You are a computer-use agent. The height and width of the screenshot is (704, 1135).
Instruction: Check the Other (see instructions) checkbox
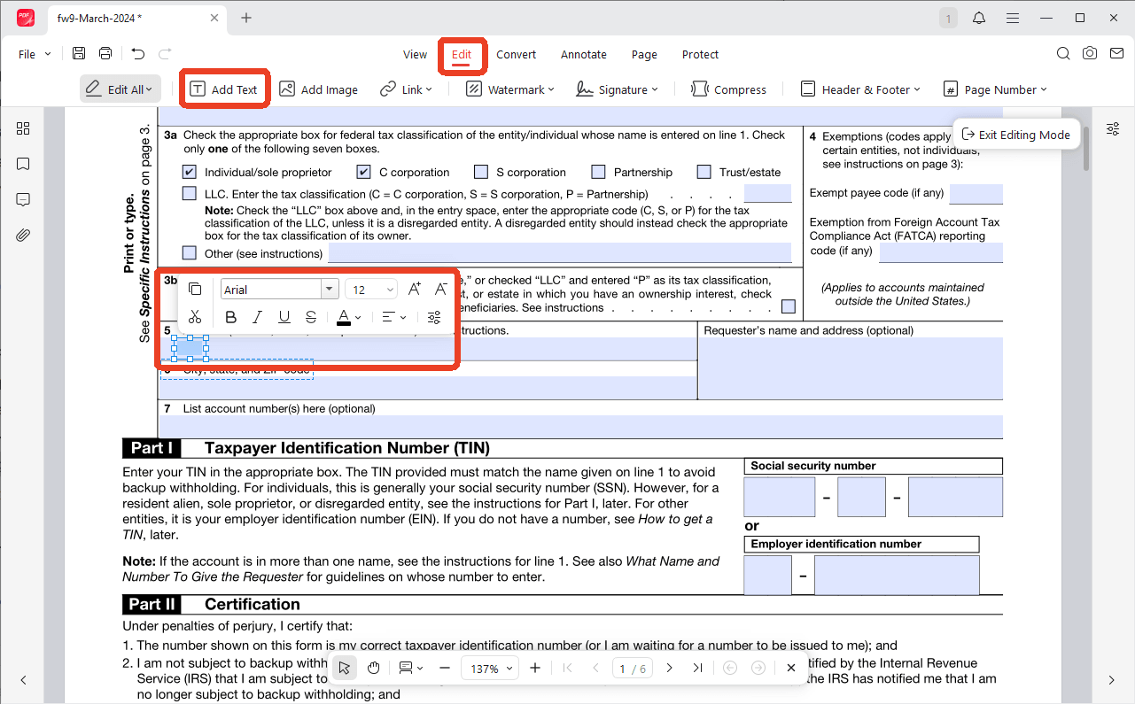coord(190,253)
